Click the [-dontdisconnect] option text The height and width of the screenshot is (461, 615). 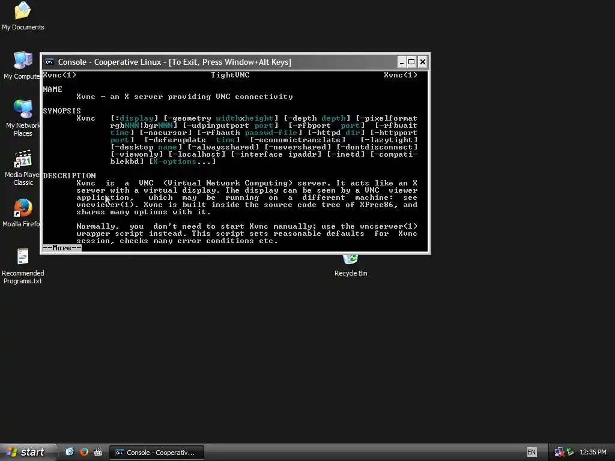377,147
